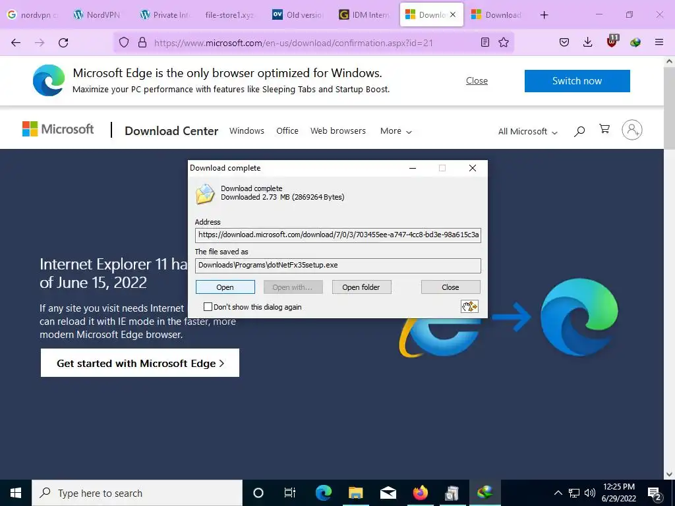Open the Windows menu in Download Center
675x506 pixels.
247,131
